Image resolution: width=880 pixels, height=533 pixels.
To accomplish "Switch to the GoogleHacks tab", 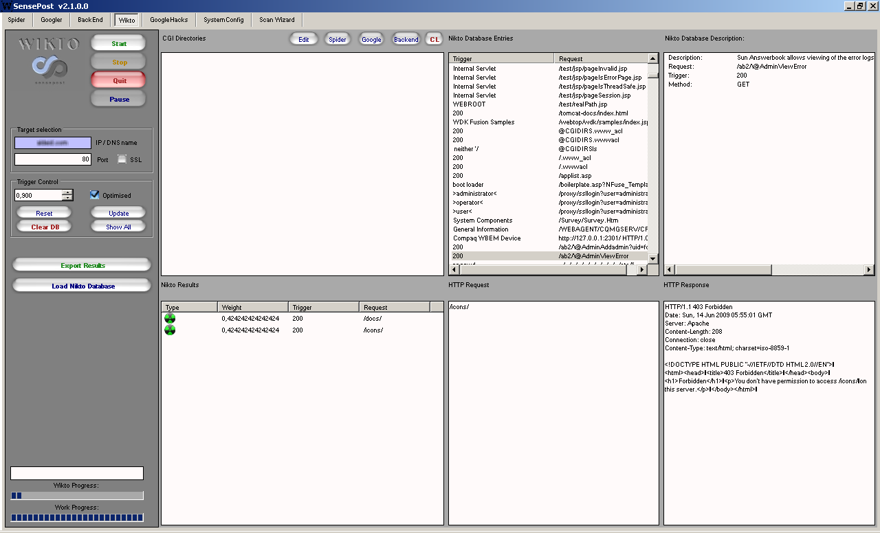I will click(168, 20).
